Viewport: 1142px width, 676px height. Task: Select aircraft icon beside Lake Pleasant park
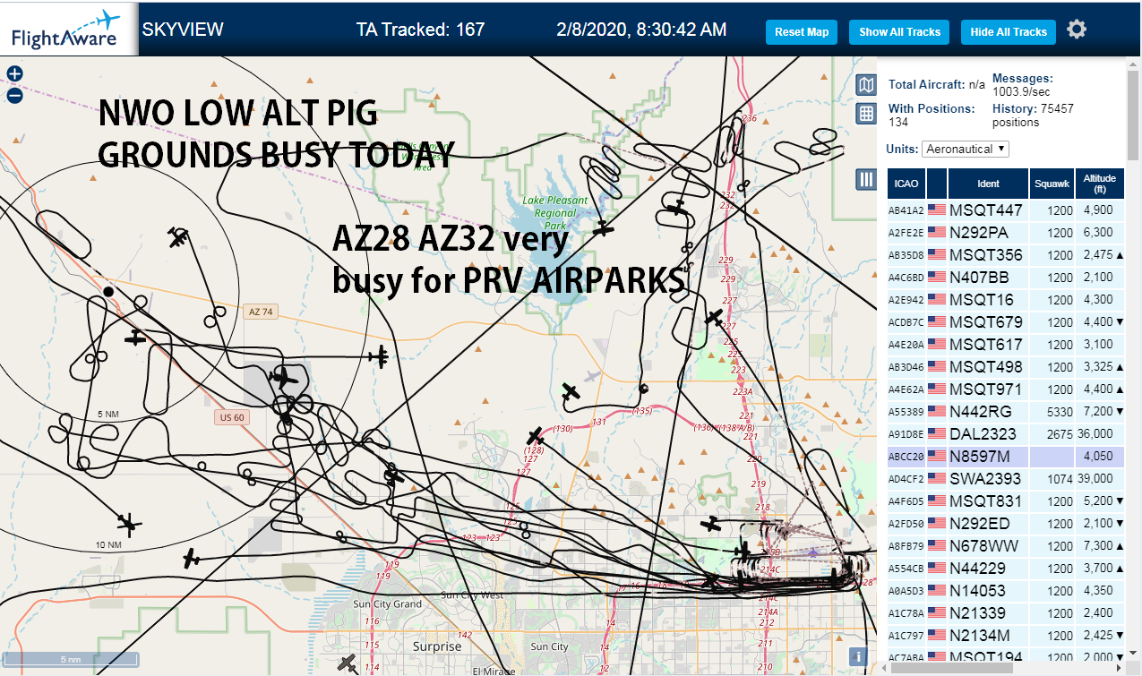pyautogui.click(x=605, y=228)
